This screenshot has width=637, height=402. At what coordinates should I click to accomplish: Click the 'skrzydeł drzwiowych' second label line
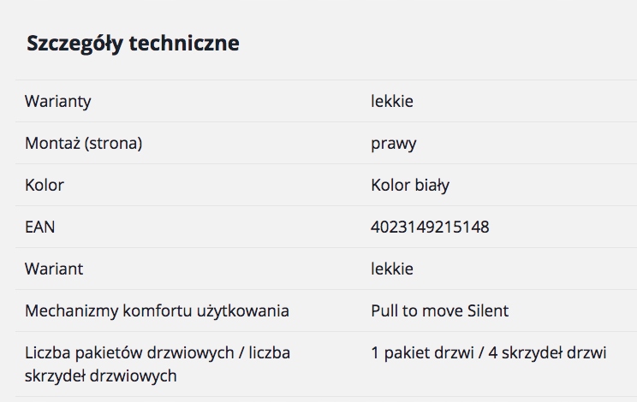(100, 375)
